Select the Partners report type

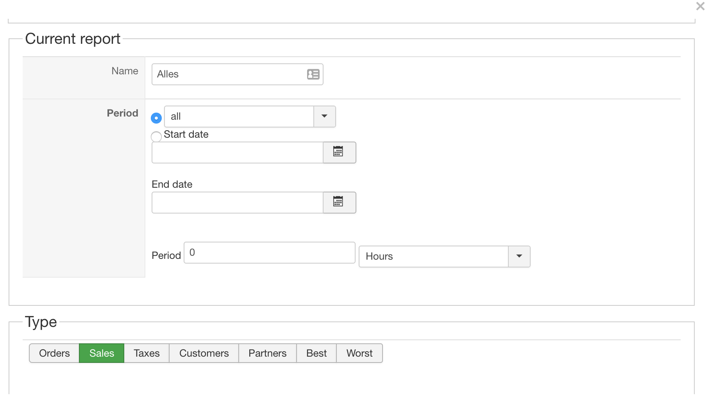pyautogui.click(x=267, y=353)
